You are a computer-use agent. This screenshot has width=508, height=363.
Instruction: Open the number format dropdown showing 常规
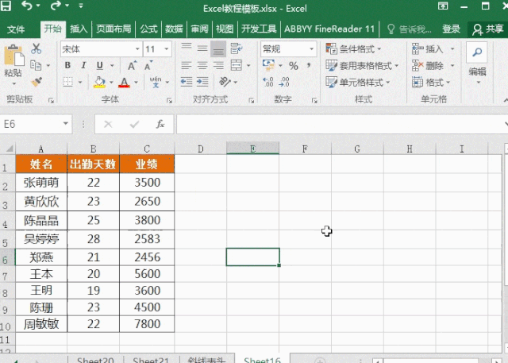pos(288,49)
